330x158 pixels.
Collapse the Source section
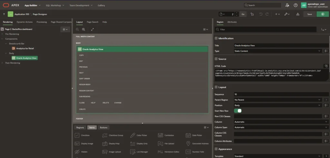pos(216,59)
